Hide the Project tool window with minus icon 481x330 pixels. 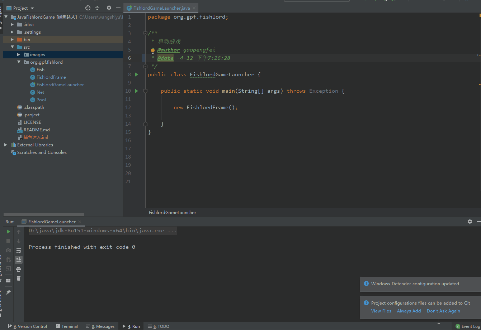click(118, 8)
